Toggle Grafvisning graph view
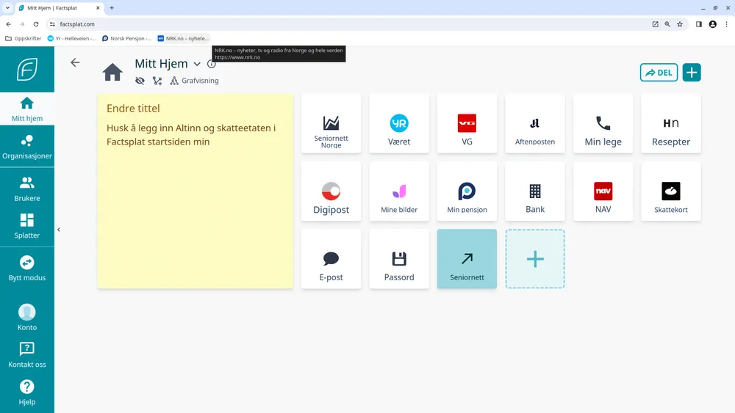 click(x=195, y=81)
